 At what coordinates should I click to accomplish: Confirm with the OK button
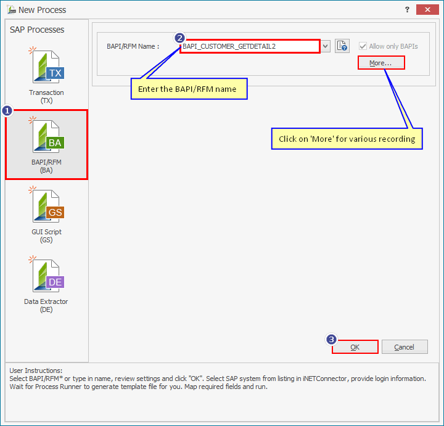[355, 347]
